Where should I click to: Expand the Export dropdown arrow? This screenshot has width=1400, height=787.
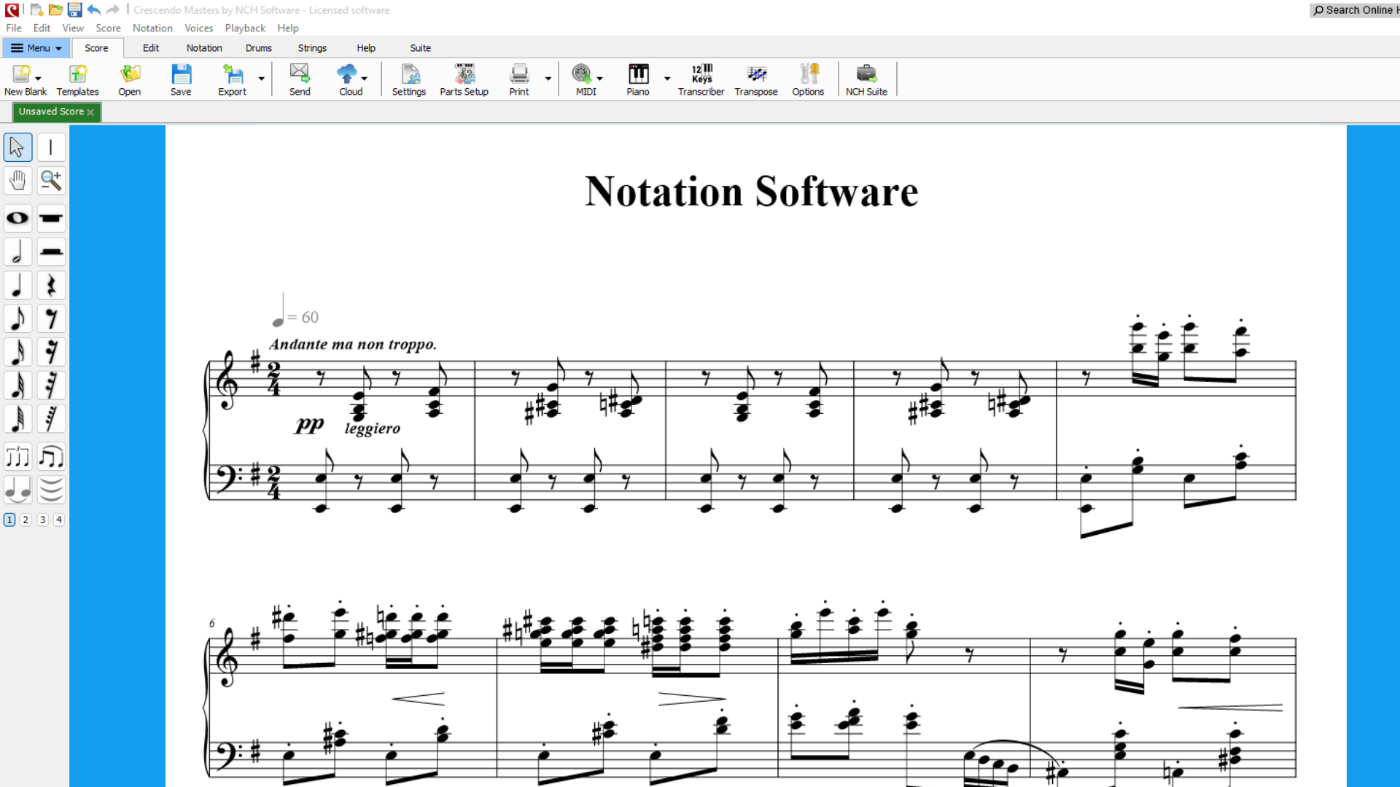coord(261,78)
